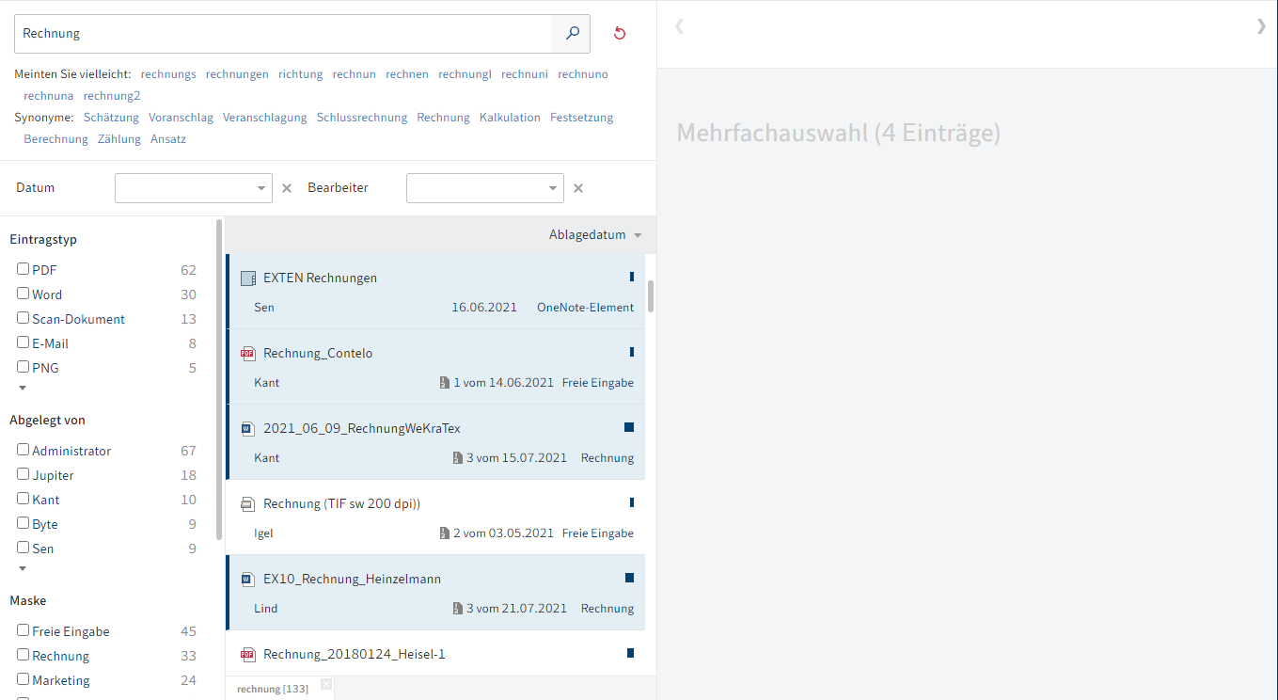Filter by Jupiter checkbox
Image resolution: width=1278 pixels, height=700 pixels.
coord(24,474)
